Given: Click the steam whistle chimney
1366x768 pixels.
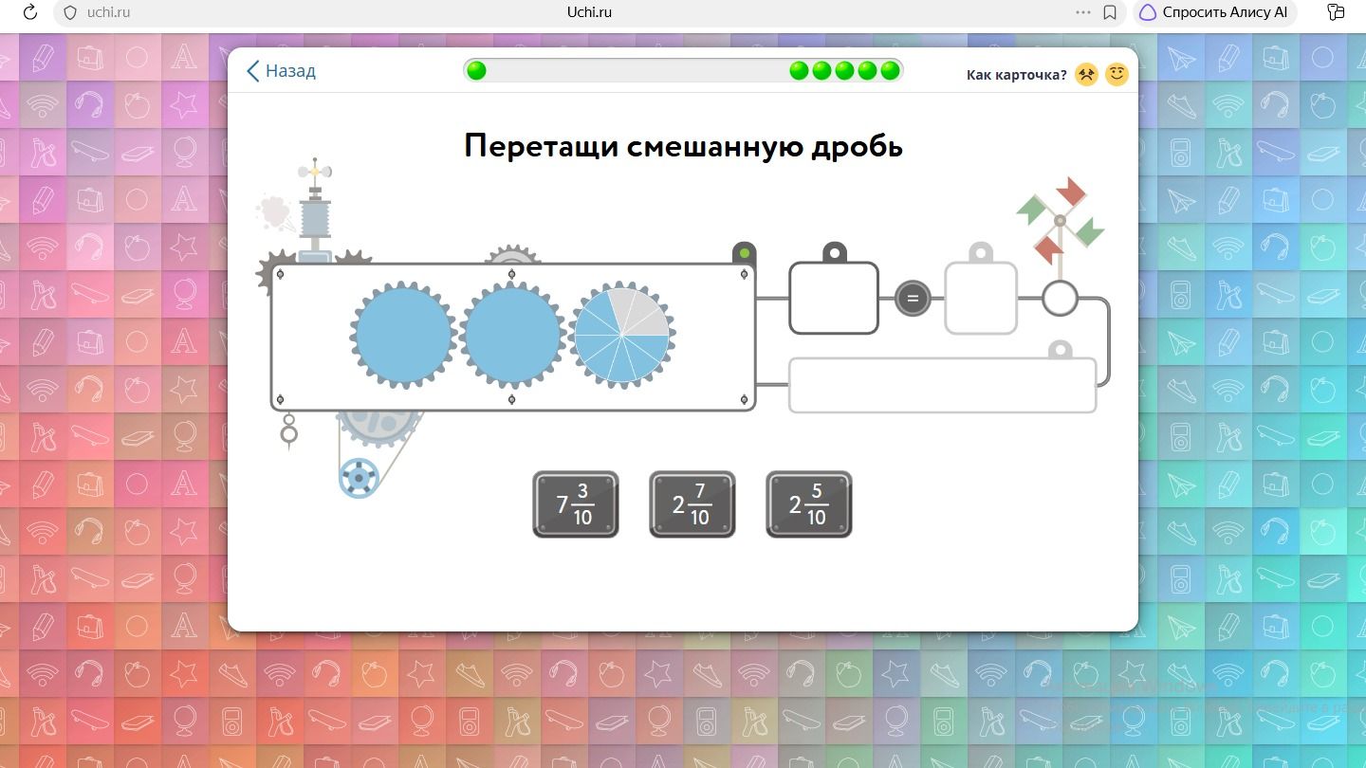Looking at the screenshot, I should (315, 212).
